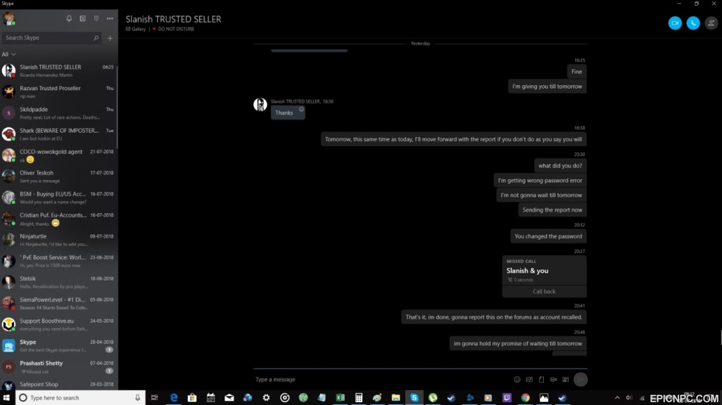Click the "I'm getting wrong password error" message

click(540, 181)
